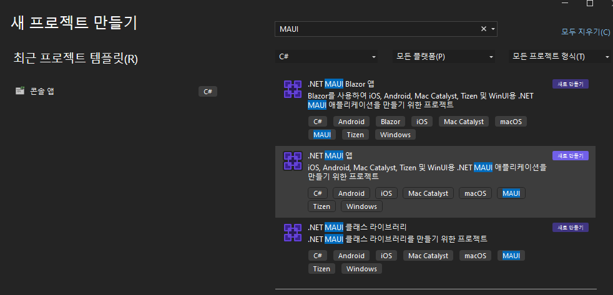Click the C# tag in 클래스 라이브러리 template
The height and width of the screenshot is (295, 613).
(318, 256)
